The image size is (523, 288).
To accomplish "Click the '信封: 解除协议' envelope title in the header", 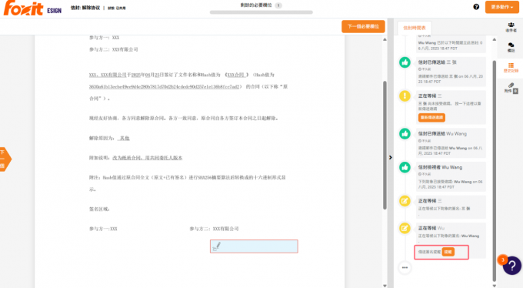I will [x=85, y=8].
